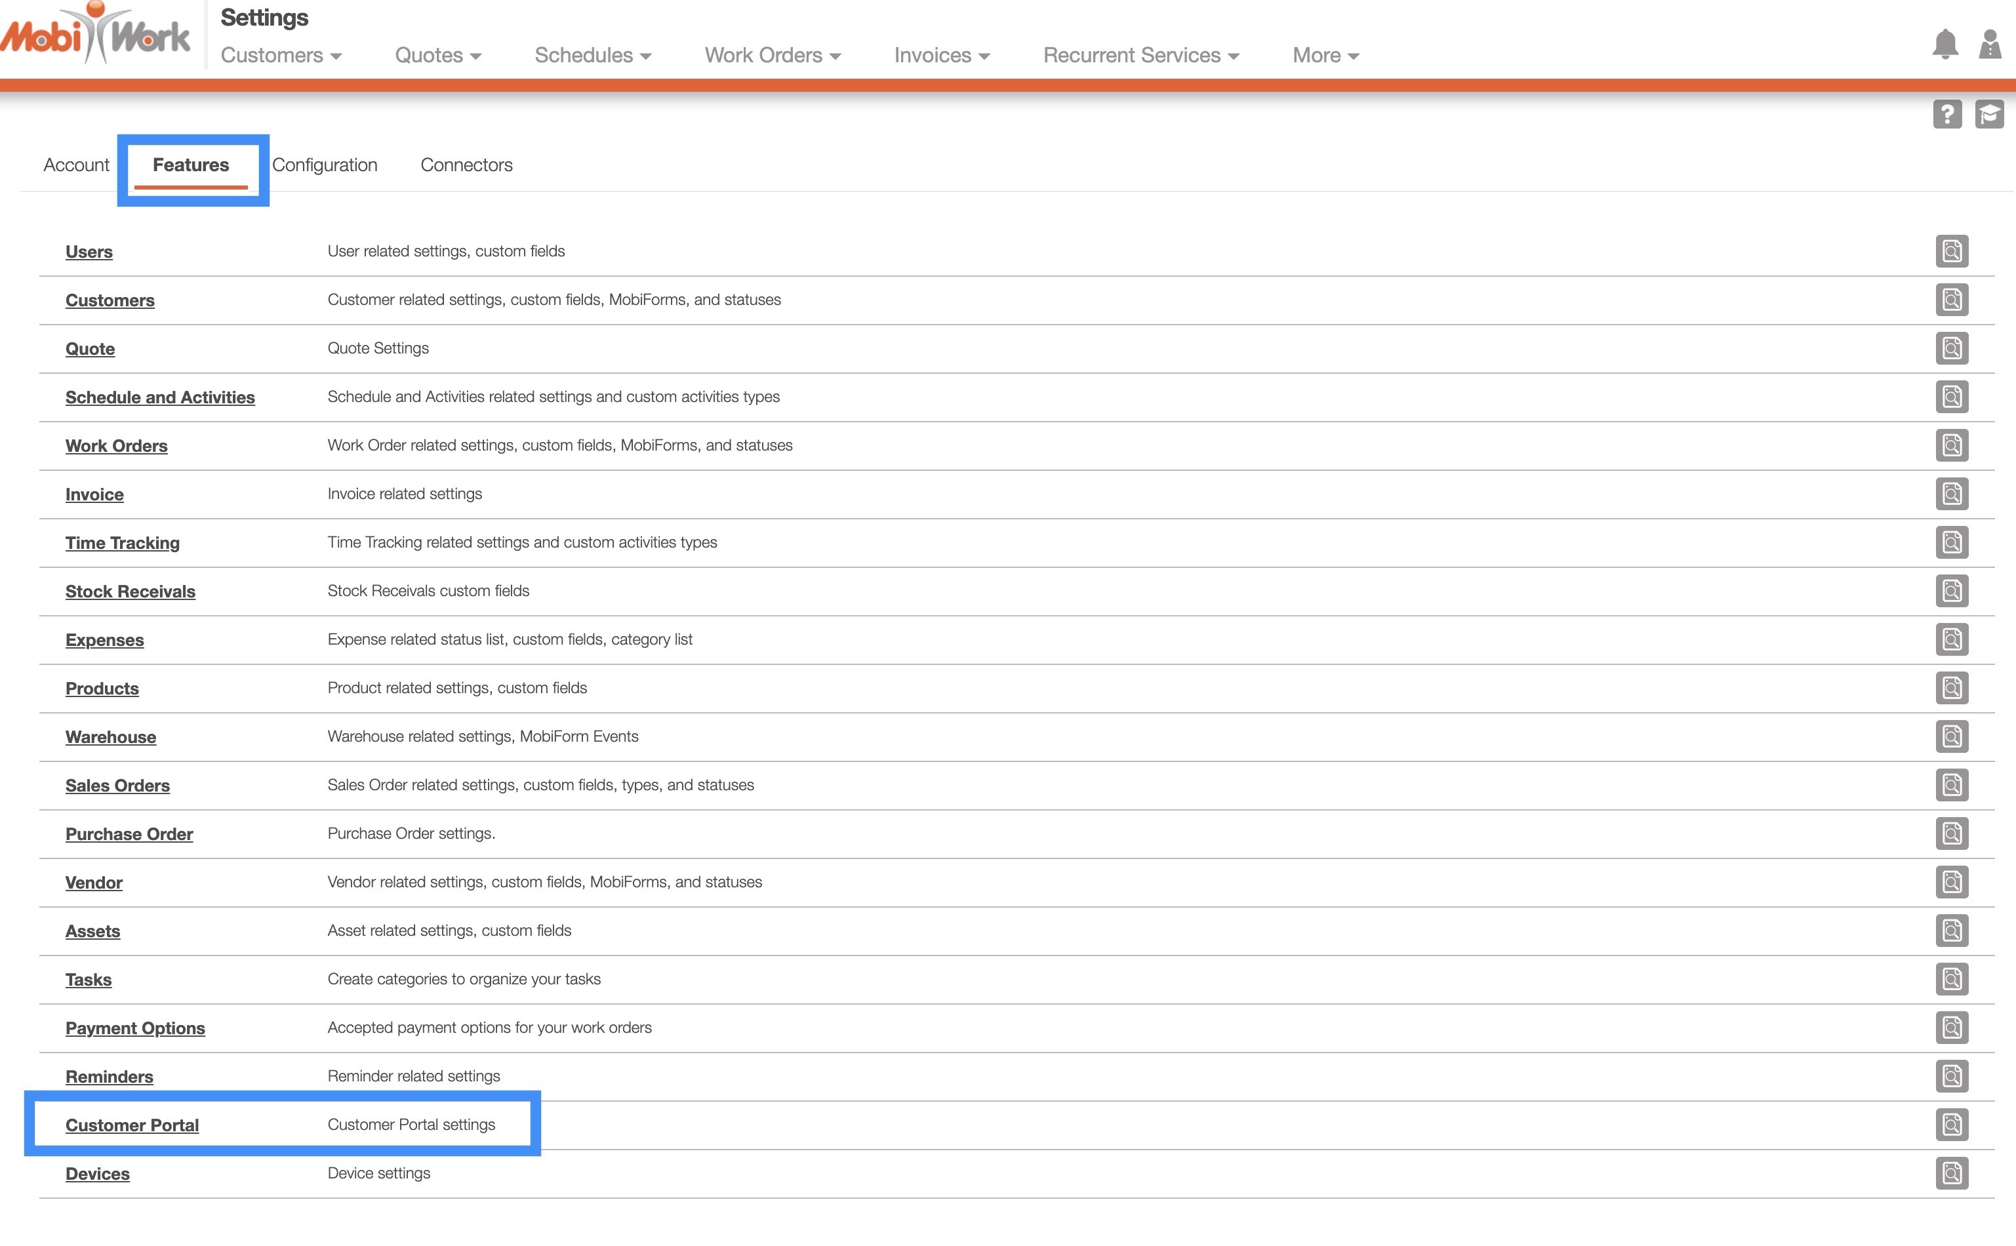Open the notifications bell icon
Image resolution: width=2016 pixels, height=1246 pixels.
tap(1945, 45)
